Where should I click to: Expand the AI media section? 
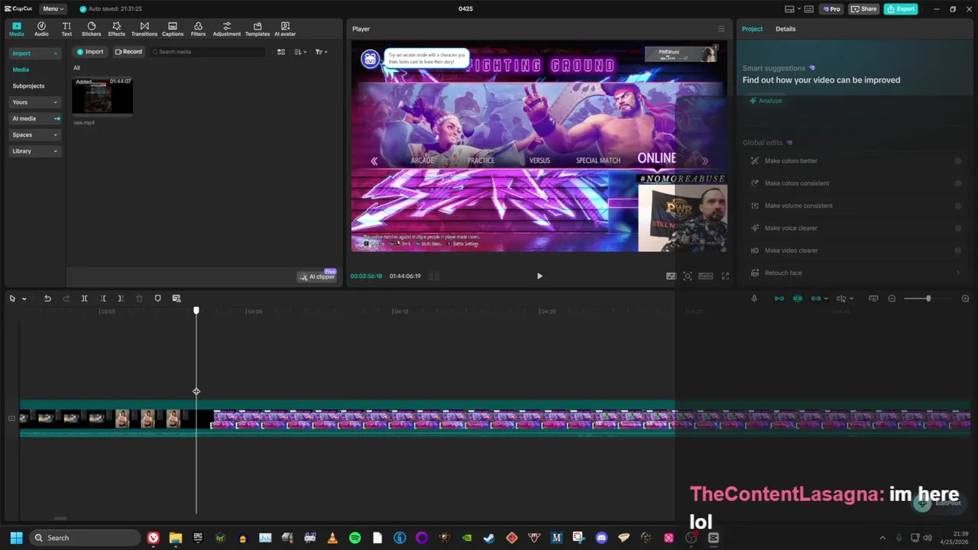coord(34,118)
